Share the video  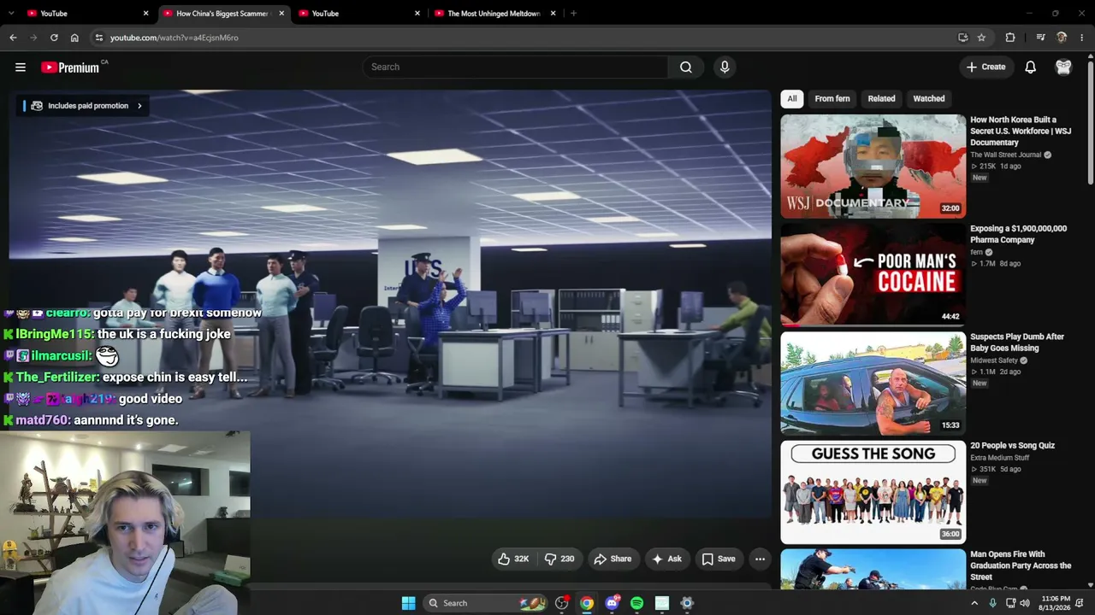tap(613, 559)
